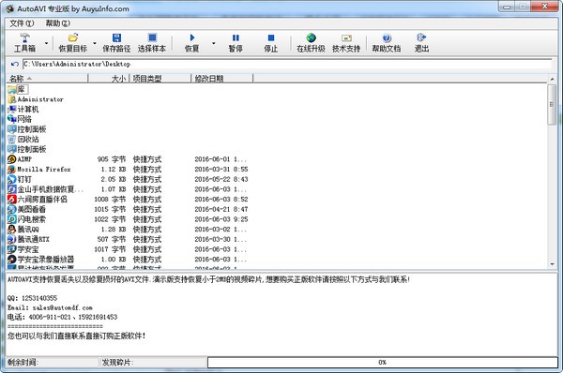The image size is (563, 373).
Task: Click the file list's vertical scrollbar down arrow
Action: click(x=553, y=264)
